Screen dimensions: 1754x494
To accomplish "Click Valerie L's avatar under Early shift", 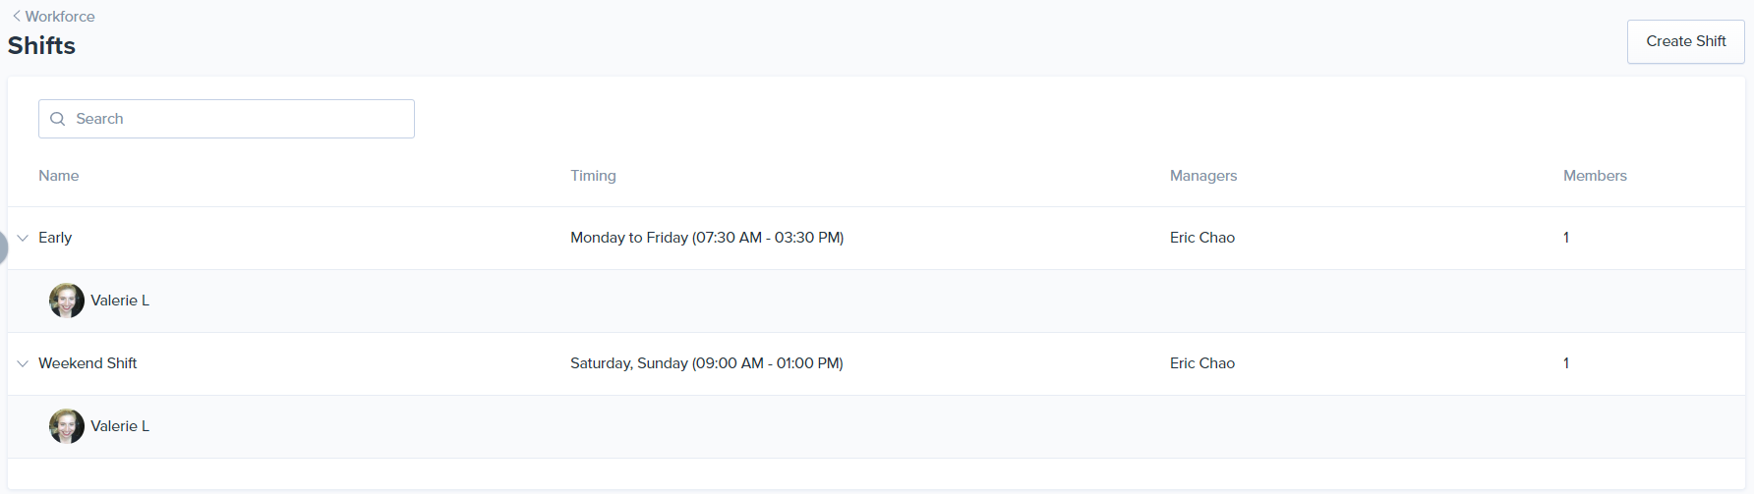I will [x=67, y=301].
